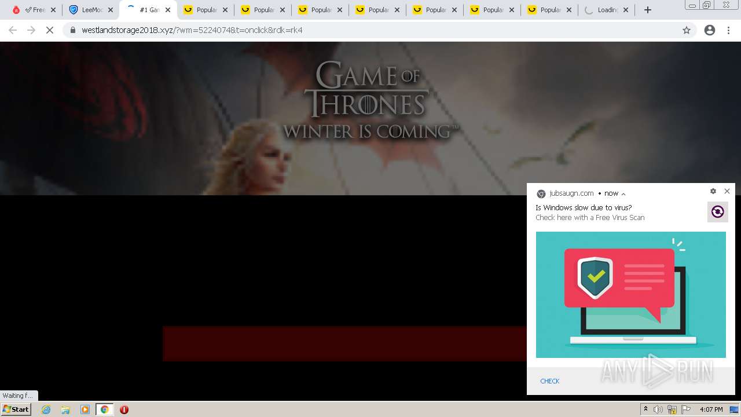
Task: View site lock information
Action: click(x=72, y=30)
